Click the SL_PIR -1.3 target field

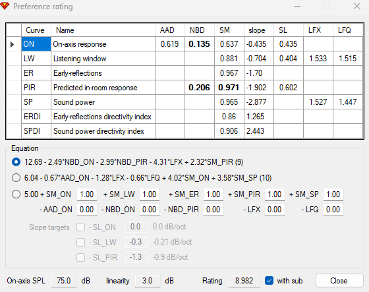tap(136, 257)
